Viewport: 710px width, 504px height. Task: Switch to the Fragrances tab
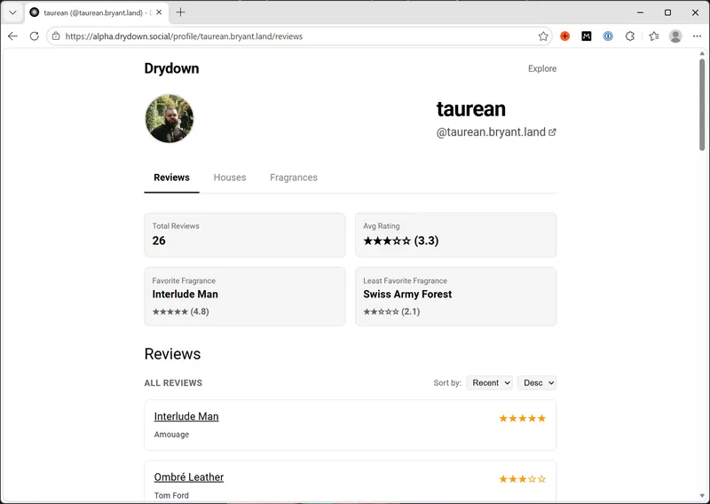tap(294, 177)
